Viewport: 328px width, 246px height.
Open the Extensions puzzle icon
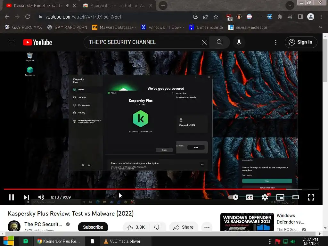coord(280,17)
